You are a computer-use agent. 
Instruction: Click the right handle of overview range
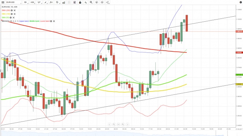click(227, 133)
